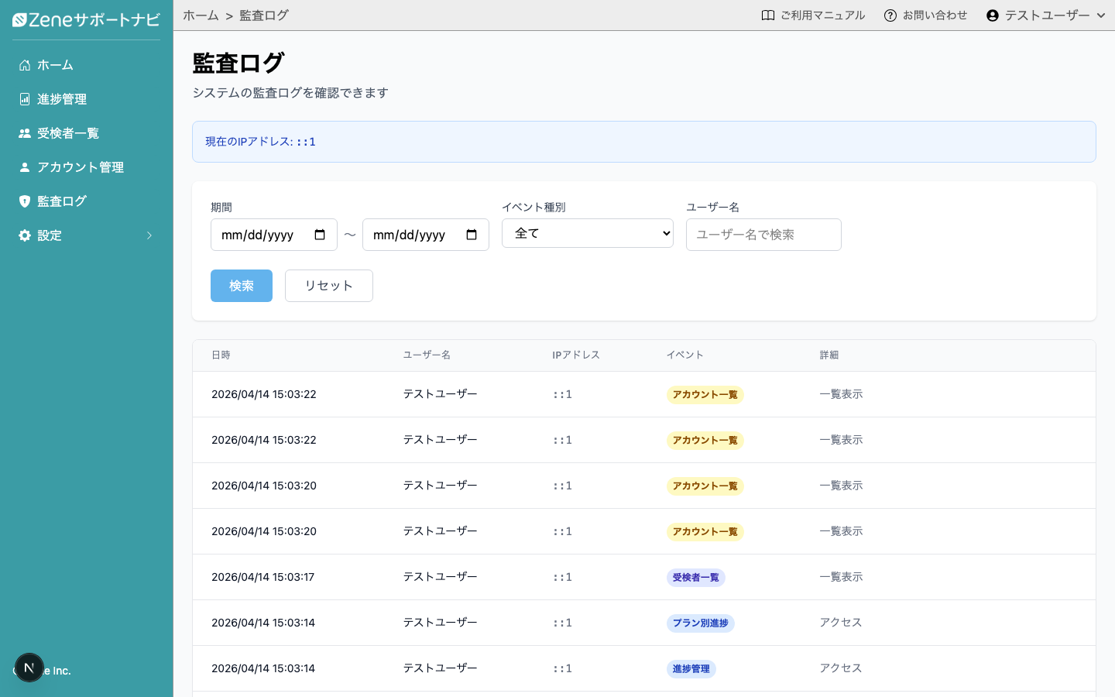The image size is (1115, 697).
Task: Open ご利用マニュアル link
Action: [x=813, y=15]
